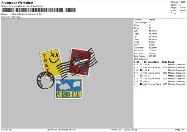The width and height of the screenshot is (187, 132).
Task: Select 'Natural White' in the 885-stitch row
Action: (154, 67)
